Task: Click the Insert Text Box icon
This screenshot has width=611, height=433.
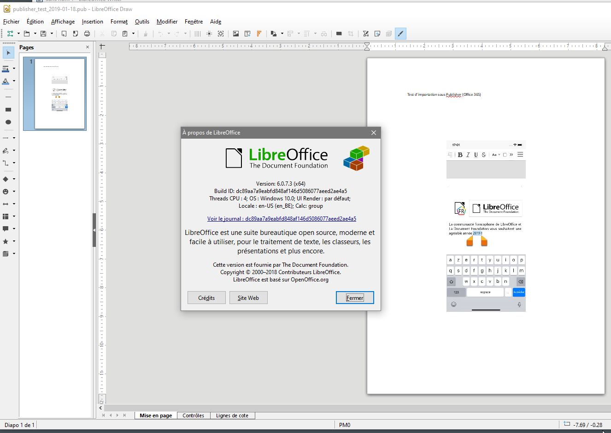Action: click(247, 34)
